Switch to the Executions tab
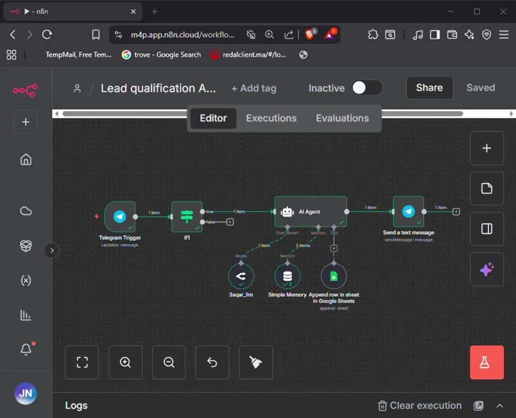This screenshot has height=418, width=516. pos(271,119)
